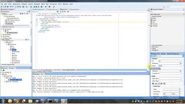The image size is (185, 104).
Task: Open the Font Family dropdown
Action: coord(180,92)
